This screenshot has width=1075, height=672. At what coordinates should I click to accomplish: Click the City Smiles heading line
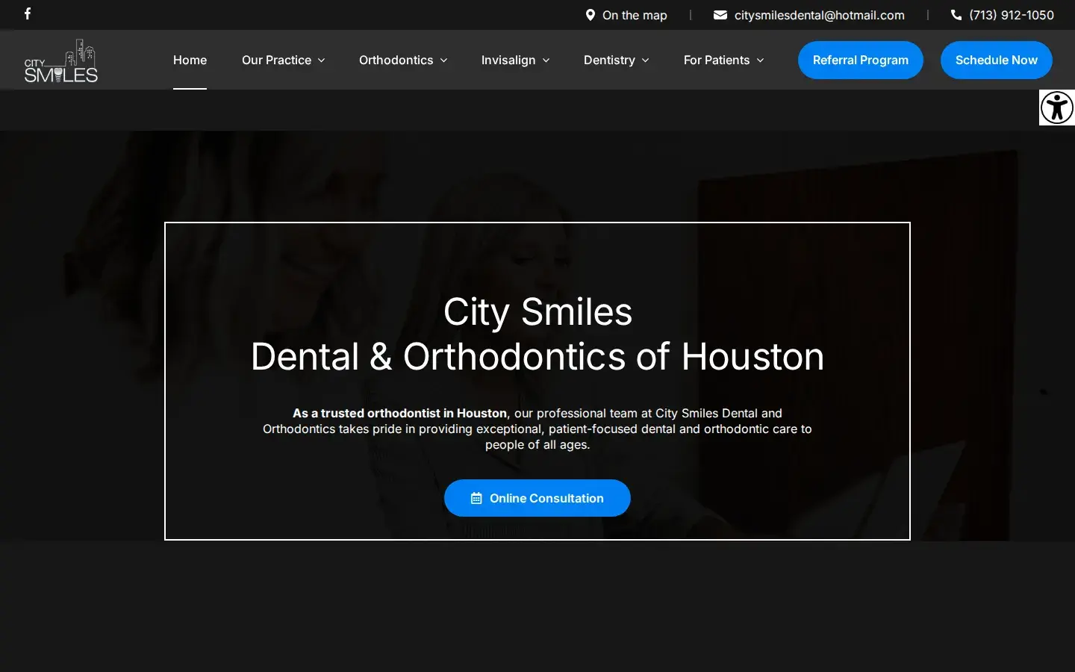point(537,311)
